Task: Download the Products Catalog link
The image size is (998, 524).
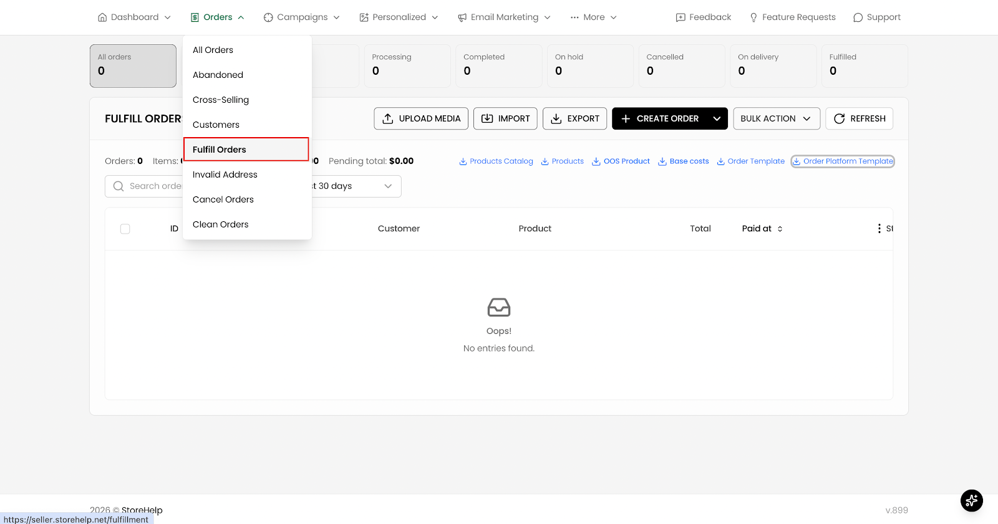Action: click(x=496, y=161)
